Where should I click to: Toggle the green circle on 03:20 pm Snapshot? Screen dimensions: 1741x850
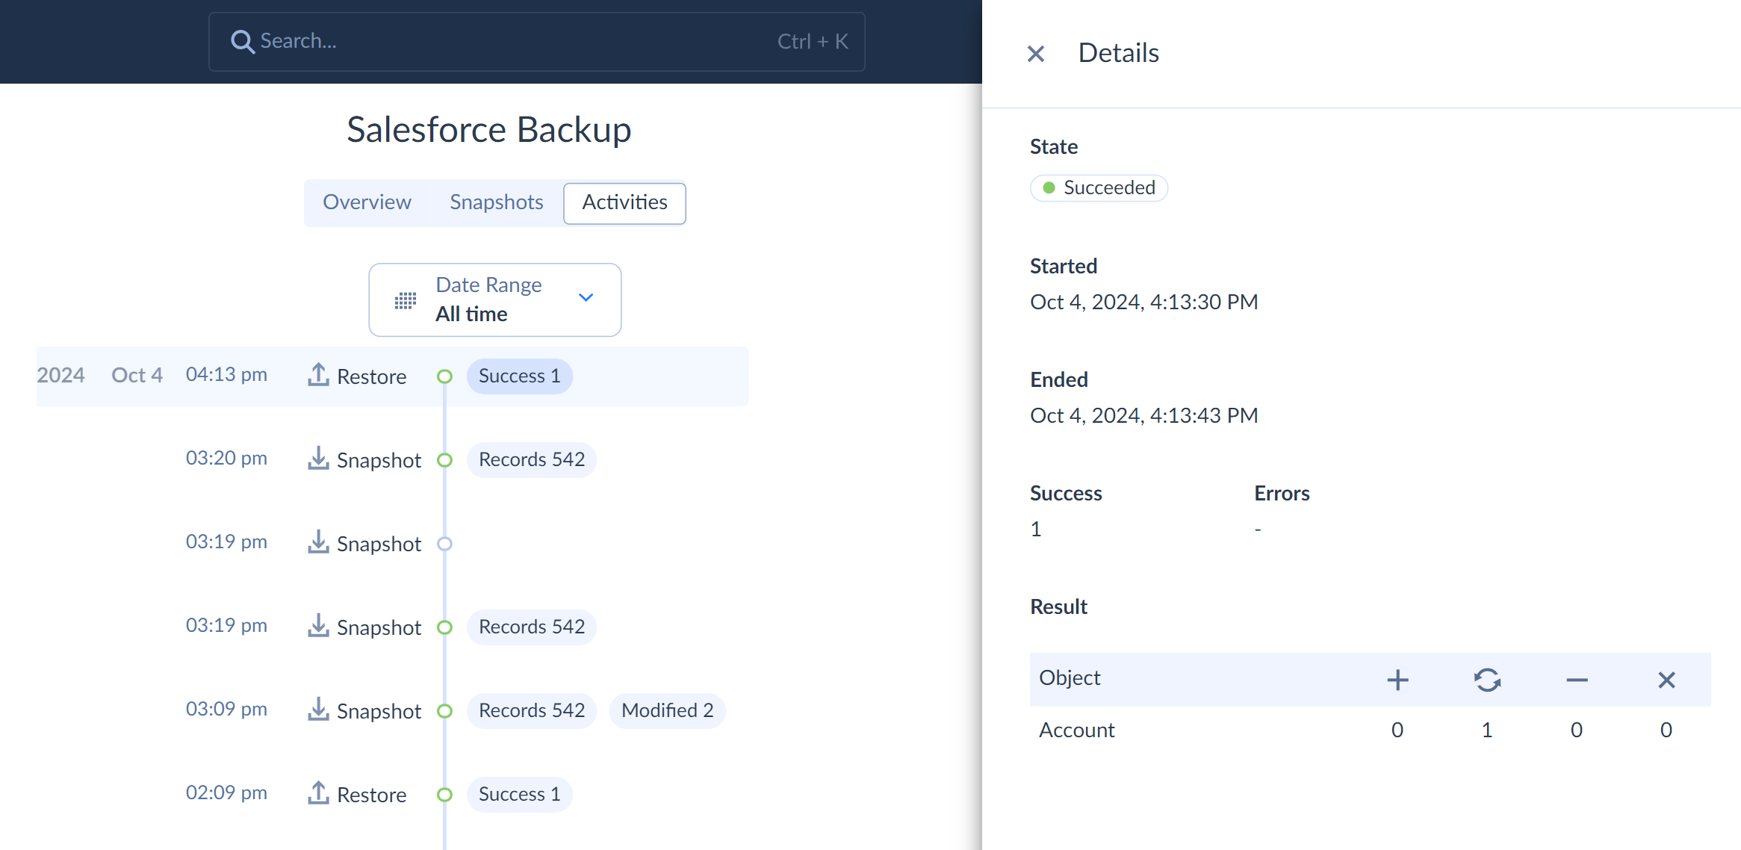coord(444,459)
